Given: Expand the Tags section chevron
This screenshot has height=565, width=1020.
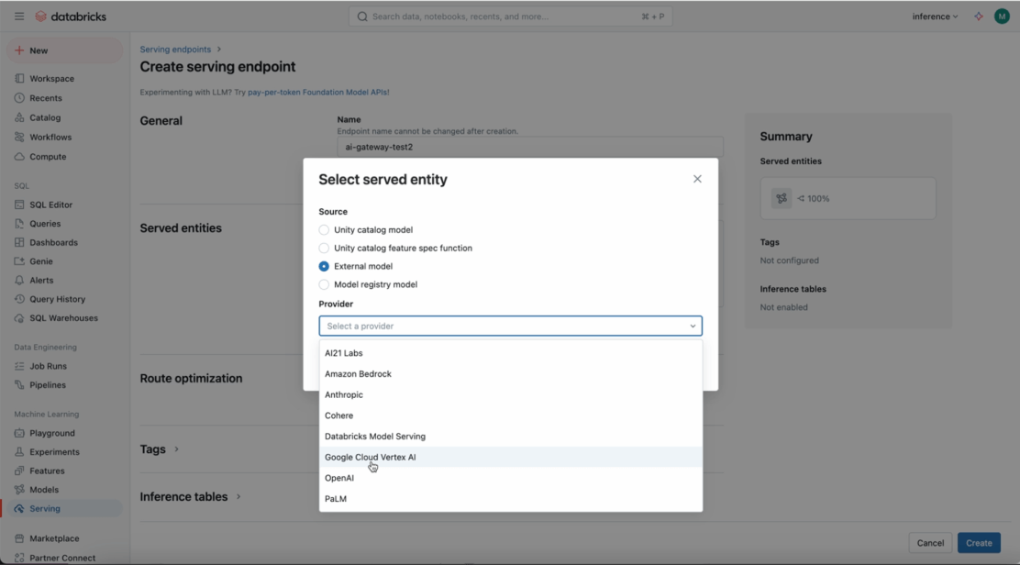Looking at the screenshot, I should coord(176,449).
